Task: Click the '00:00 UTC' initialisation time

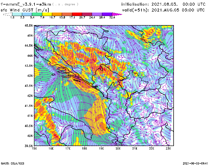Action: click(x=194, y=4)
